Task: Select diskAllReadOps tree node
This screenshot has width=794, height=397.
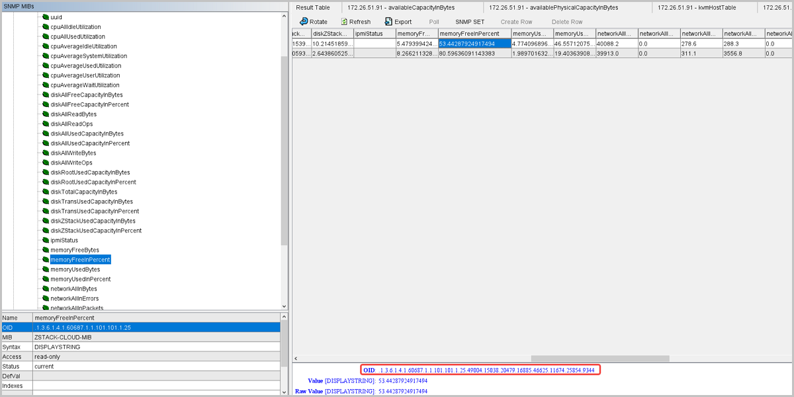Action: (x=71, y=124)
